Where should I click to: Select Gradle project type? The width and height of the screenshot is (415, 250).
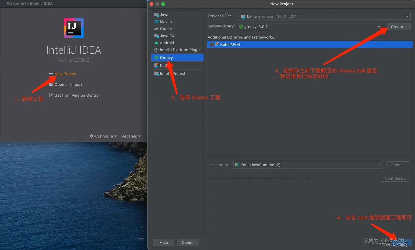coord(177,29)
